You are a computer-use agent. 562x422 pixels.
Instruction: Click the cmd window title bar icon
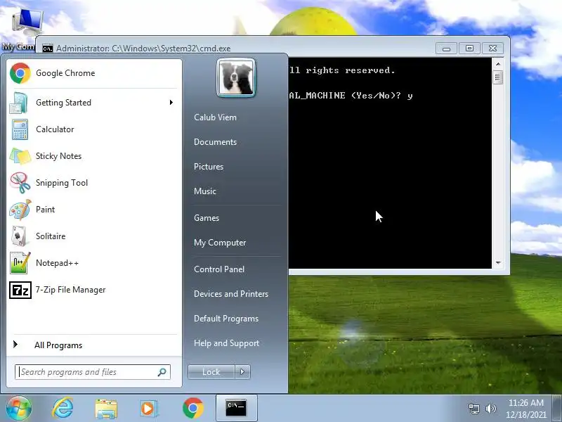coord(48,49)
